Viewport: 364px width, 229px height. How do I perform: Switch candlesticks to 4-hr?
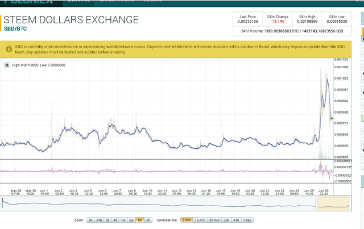tap(236, 220)
